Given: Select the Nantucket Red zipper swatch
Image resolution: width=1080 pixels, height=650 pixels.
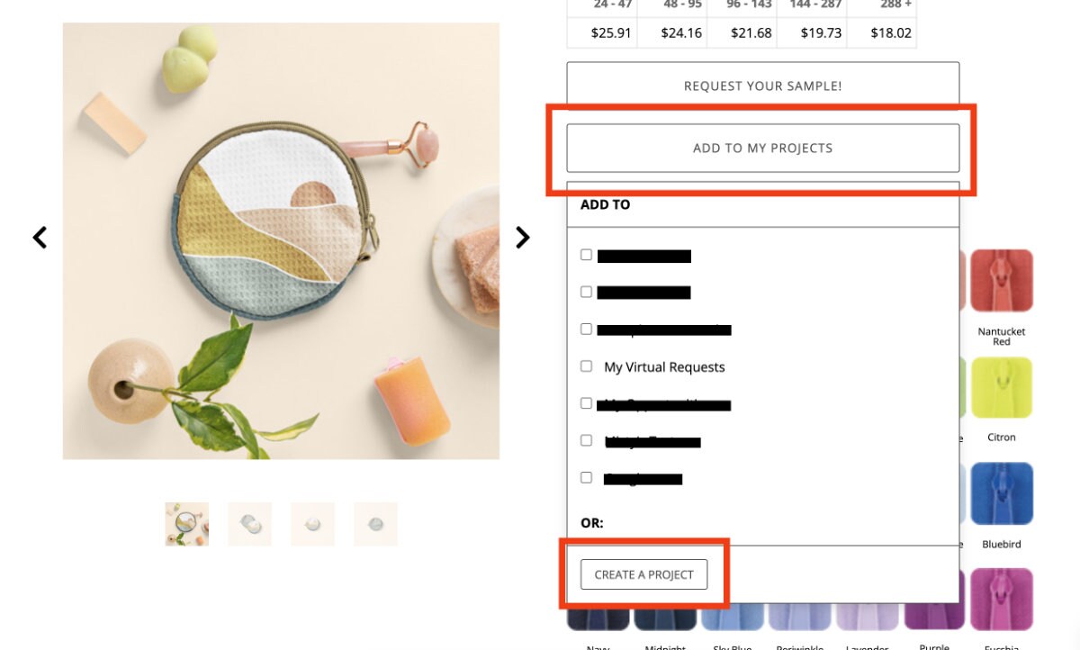Looking at the screenshot, I should (1002, 281).
